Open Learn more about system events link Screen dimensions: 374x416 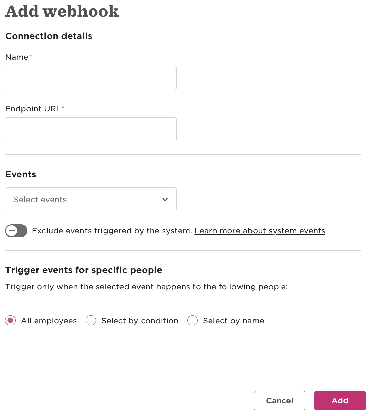point(260,231)
